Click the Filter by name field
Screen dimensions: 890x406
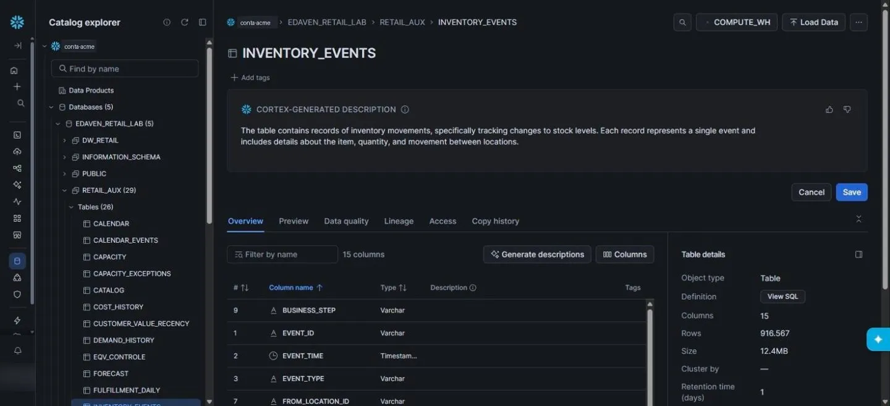point(282,255)
